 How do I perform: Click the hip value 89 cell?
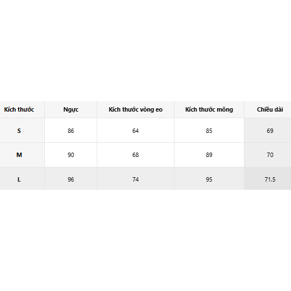coord(209,155)
